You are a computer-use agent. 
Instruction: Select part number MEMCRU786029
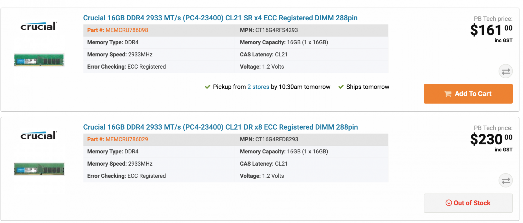[127, 140]
